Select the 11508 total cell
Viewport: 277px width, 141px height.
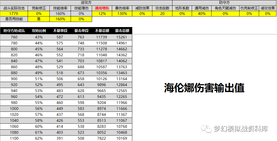(102, 43)
